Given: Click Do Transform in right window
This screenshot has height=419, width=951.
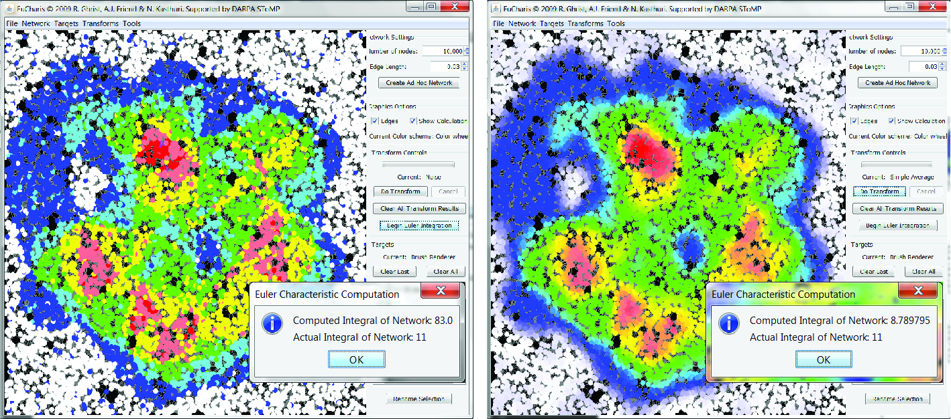Looking at the screenshot, I should tap(880, 191).
